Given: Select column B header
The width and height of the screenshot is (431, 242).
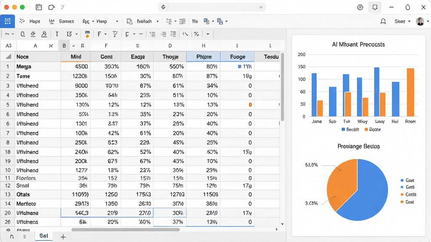Looking at the screenshot, I should 64,46.
